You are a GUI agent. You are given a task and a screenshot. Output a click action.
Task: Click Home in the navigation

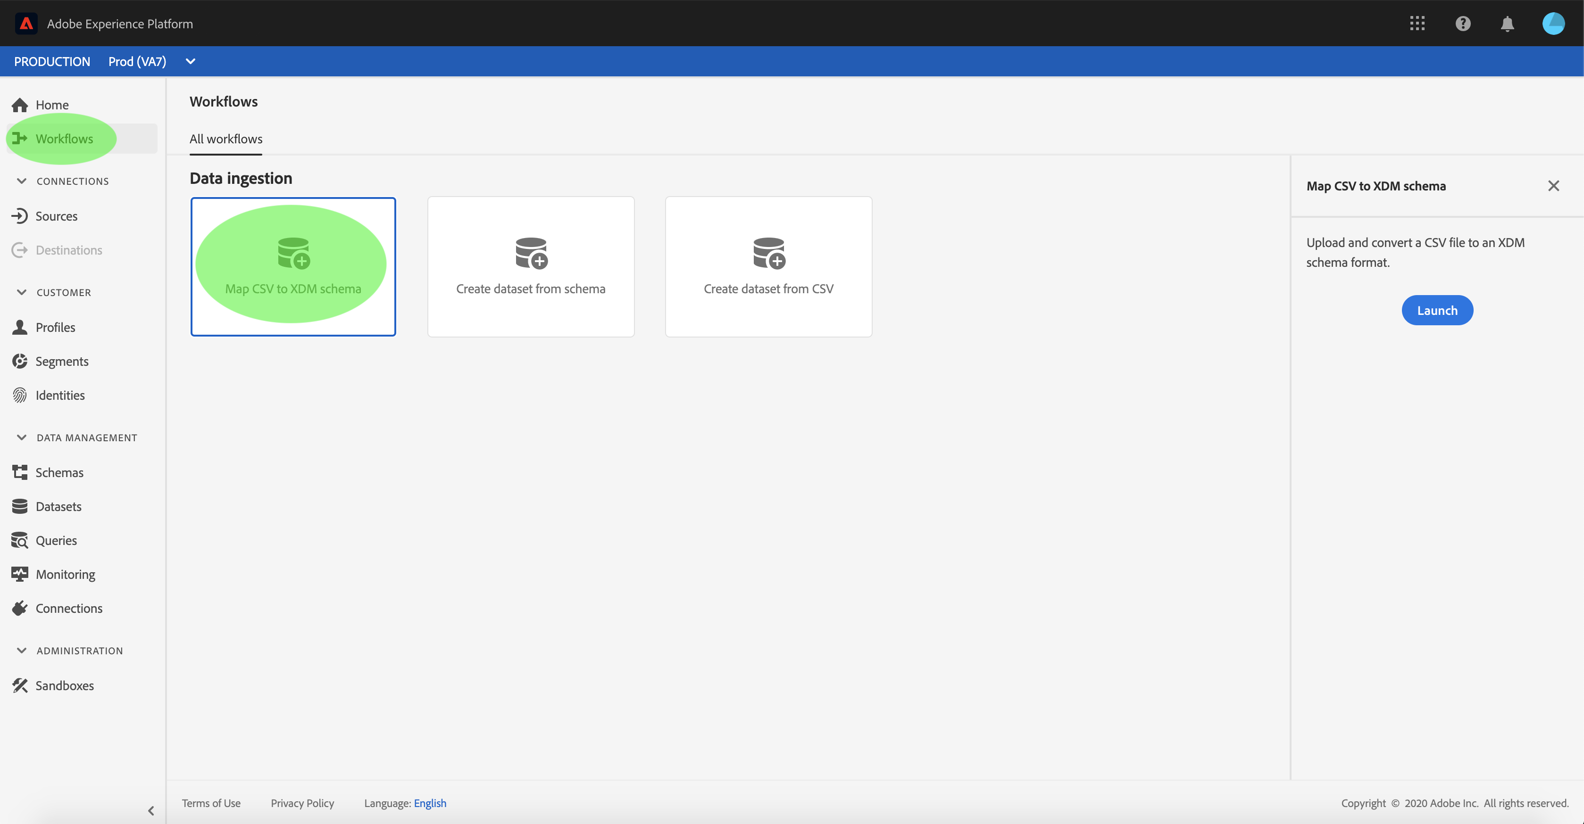(52, 105)
